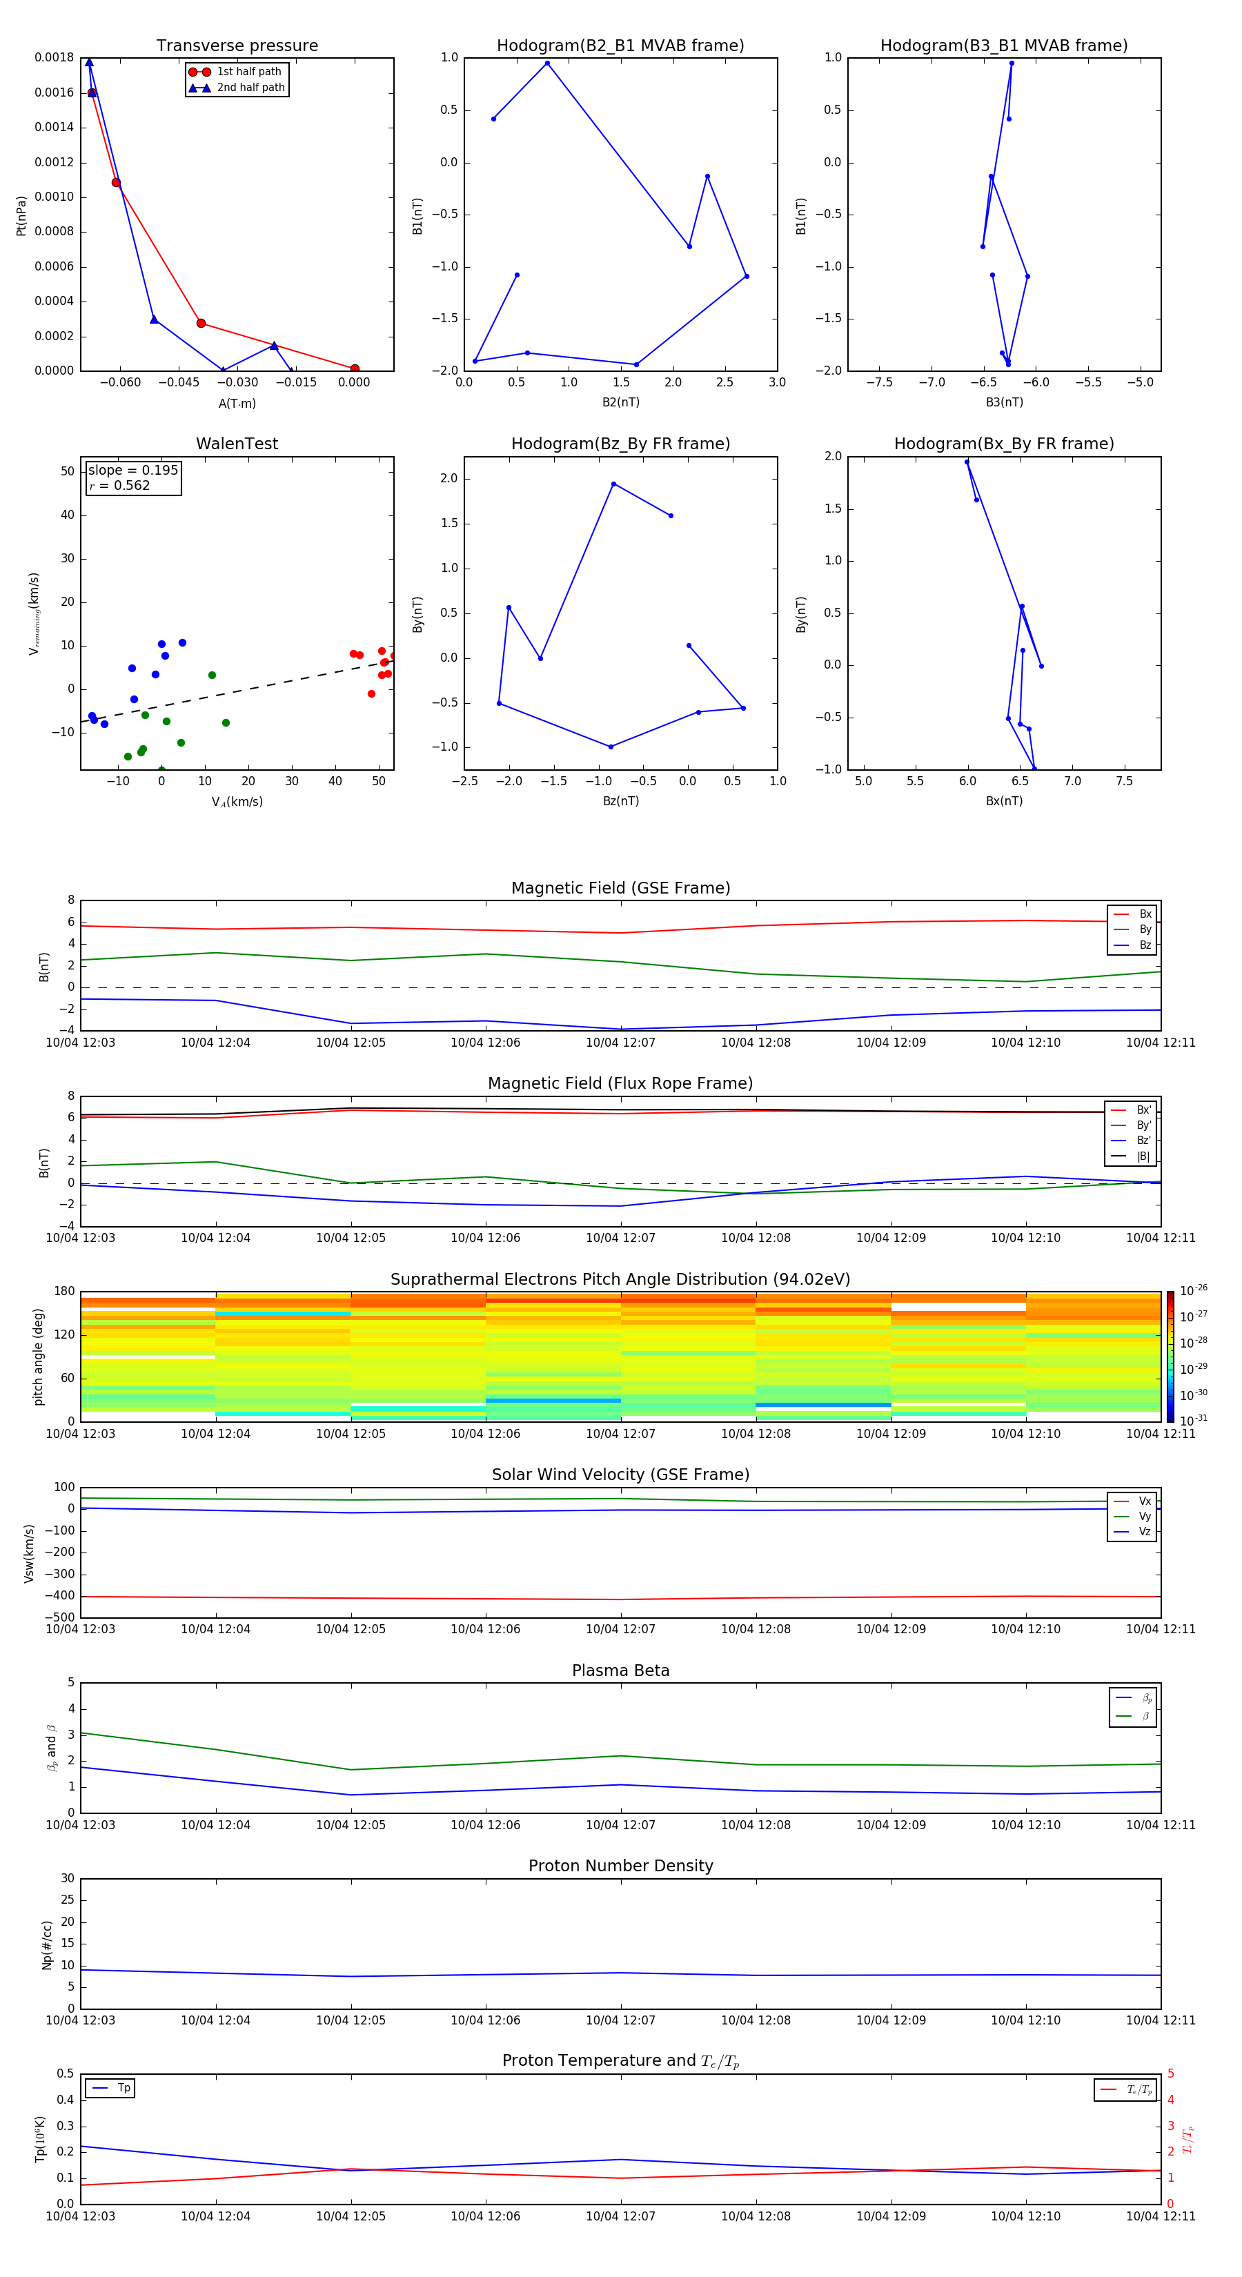This screenshot has height=2277, width=1242.
Task: Click the 'Magnetic Field (GSE Frame)' title
Action: coord(620,888)
